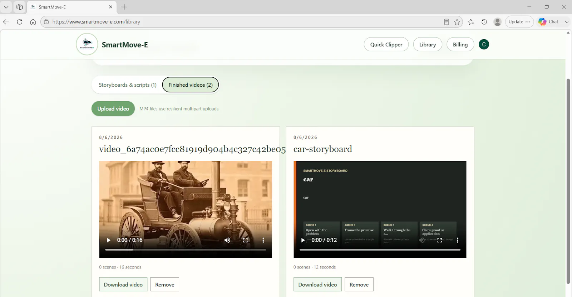Mute the car-storyboard video
The height and width of the screenshot is (297, 572).
point(422,240)
